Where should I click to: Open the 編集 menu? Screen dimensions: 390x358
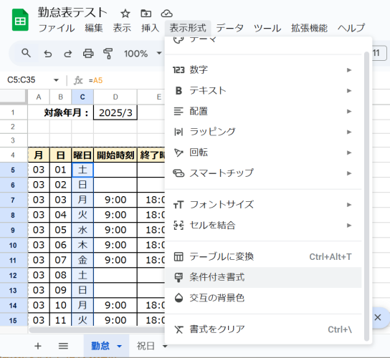[x=93, y=28]
